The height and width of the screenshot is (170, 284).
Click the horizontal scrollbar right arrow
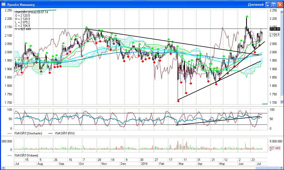click(x=282, y=168)
